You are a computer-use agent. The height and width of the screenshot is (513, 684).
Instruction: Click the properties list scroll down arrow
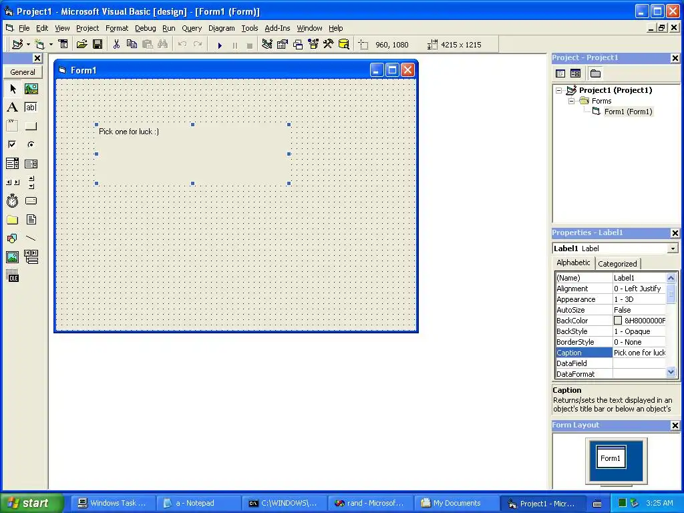[671, 372]
